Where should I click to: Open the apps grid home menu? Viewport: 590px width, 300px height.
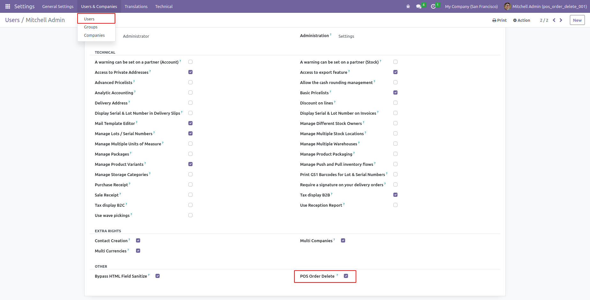(x=8, y=6)
